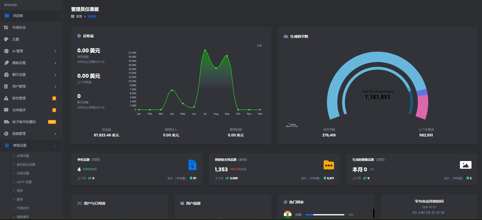Screen dimensions: 482x220
Task: Click the Jul peak data point on revenue chart
Action: [x=205, y=50]
